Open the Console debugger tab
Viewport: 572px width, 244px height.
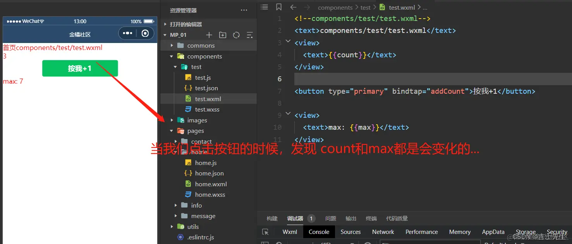(319, 232)
